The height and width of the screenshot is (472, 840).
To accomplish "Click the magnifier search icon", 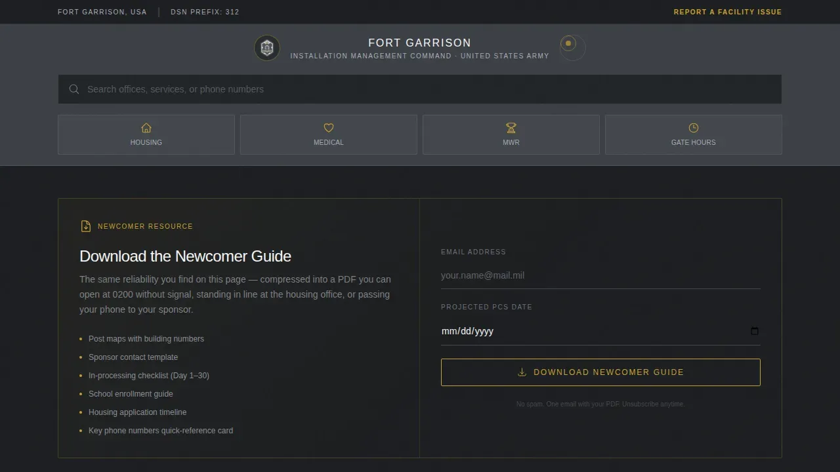I will click(x=74, y=89).
